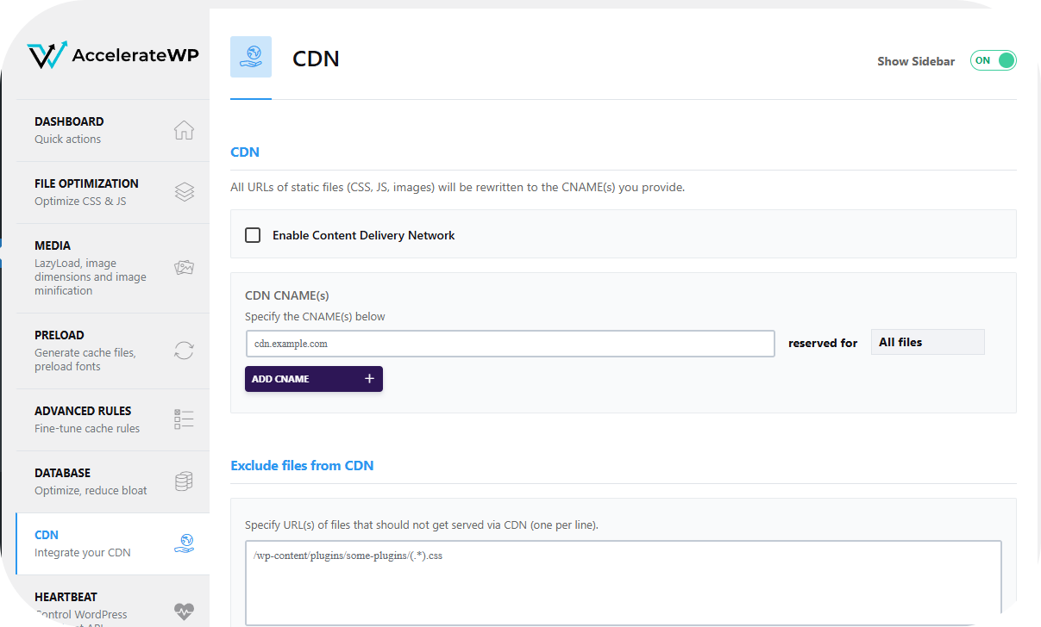Viewport: 1041px width, 627px height.
Task: Go to File Optimization section
Action: (x=113, y=192)
